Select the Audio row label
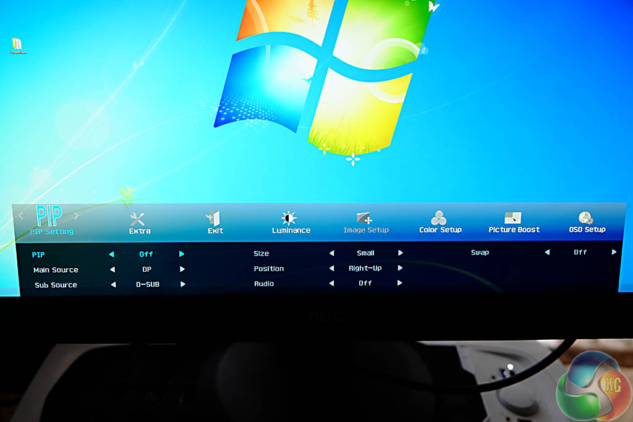 [x=264, y=284]
